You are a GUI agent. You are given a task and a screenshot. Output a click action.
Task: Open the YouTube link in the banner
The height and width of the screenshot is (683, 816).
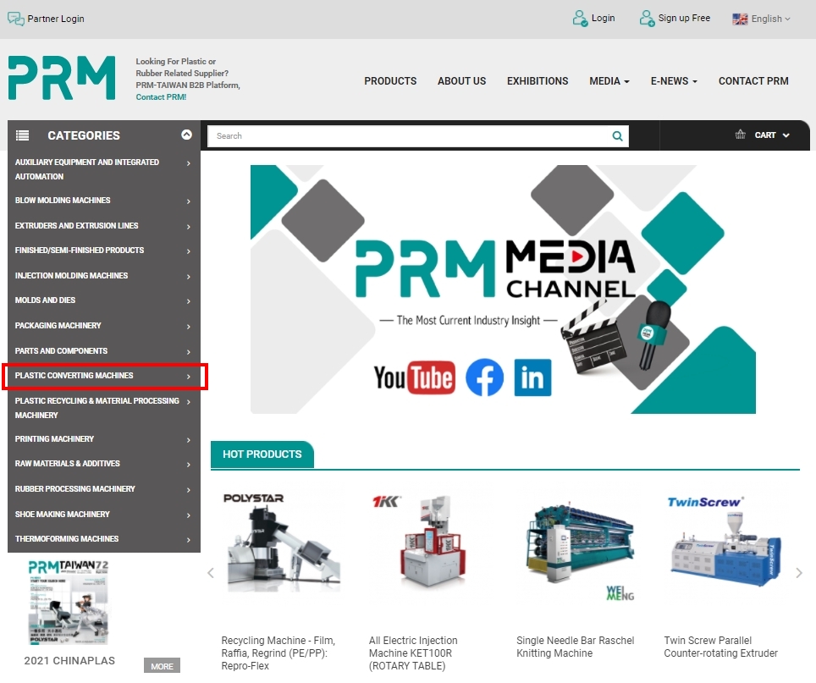(414, 377)
